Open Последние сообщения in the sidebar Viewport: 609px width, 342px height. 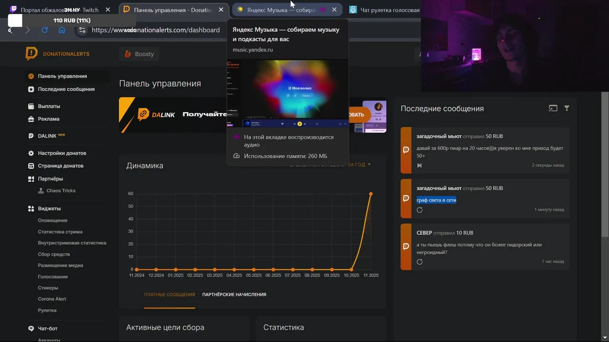pos(66,89)
